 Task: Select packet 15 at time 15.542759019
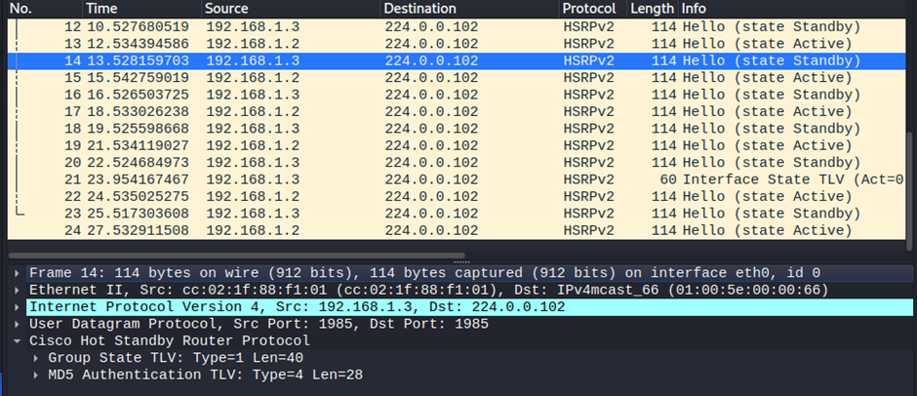457,78
